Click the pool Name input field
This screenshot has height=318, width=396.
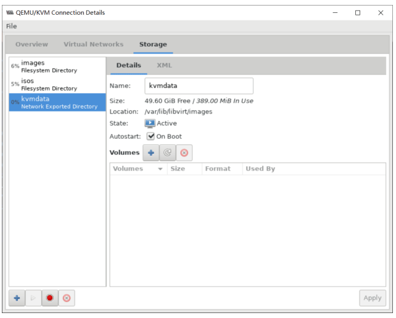click(199, 86)
